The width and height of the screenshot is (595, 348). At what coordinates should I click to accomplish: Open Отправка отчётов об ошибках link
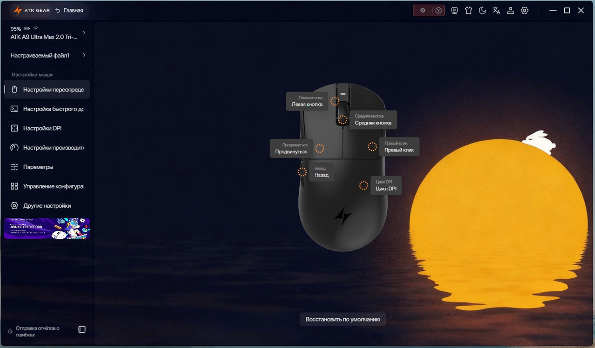click(38, 331)
